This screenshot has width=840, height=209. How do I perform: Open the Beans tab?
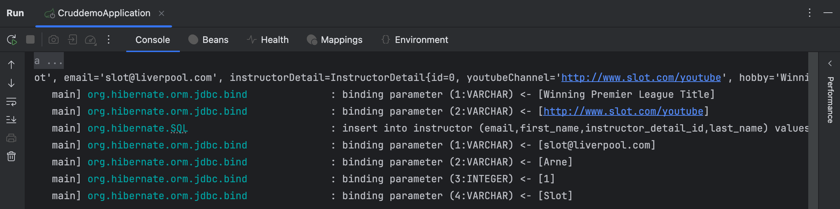208,40
